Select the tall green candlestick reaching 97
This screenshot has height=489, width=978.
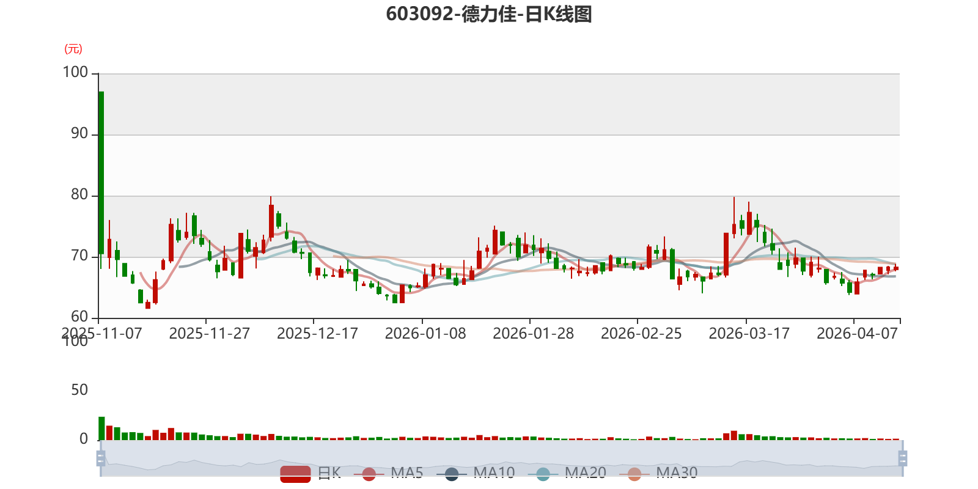click(x=101, y=173)
